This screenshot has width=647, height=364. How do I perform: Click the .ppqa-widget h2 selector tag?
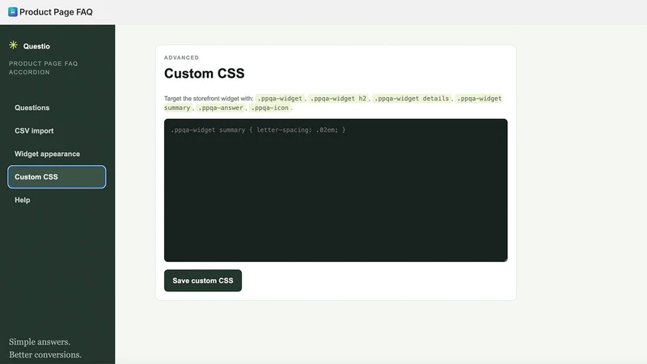[338, 99]
